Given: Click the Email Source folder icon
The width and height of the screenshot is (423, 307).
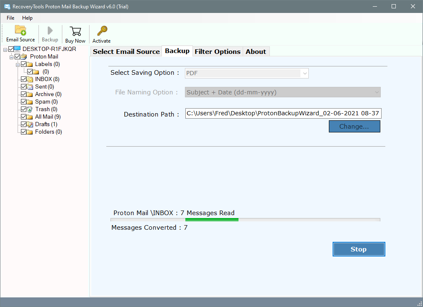Looking at the screenshot, I should [21, 30].
